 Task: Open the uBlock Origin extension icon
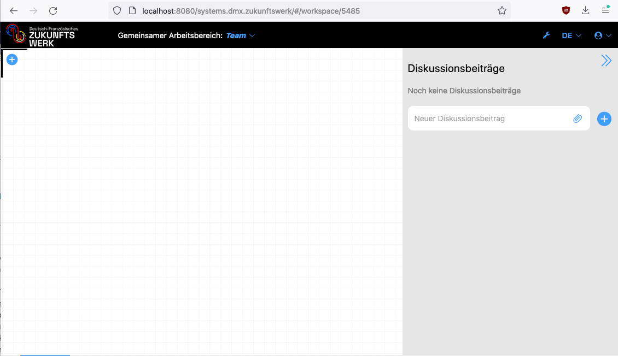pos(566,10)
